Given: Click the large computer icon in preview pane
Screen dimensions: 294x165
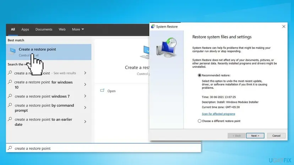Looking at the screenshot, I should (145, 52).
